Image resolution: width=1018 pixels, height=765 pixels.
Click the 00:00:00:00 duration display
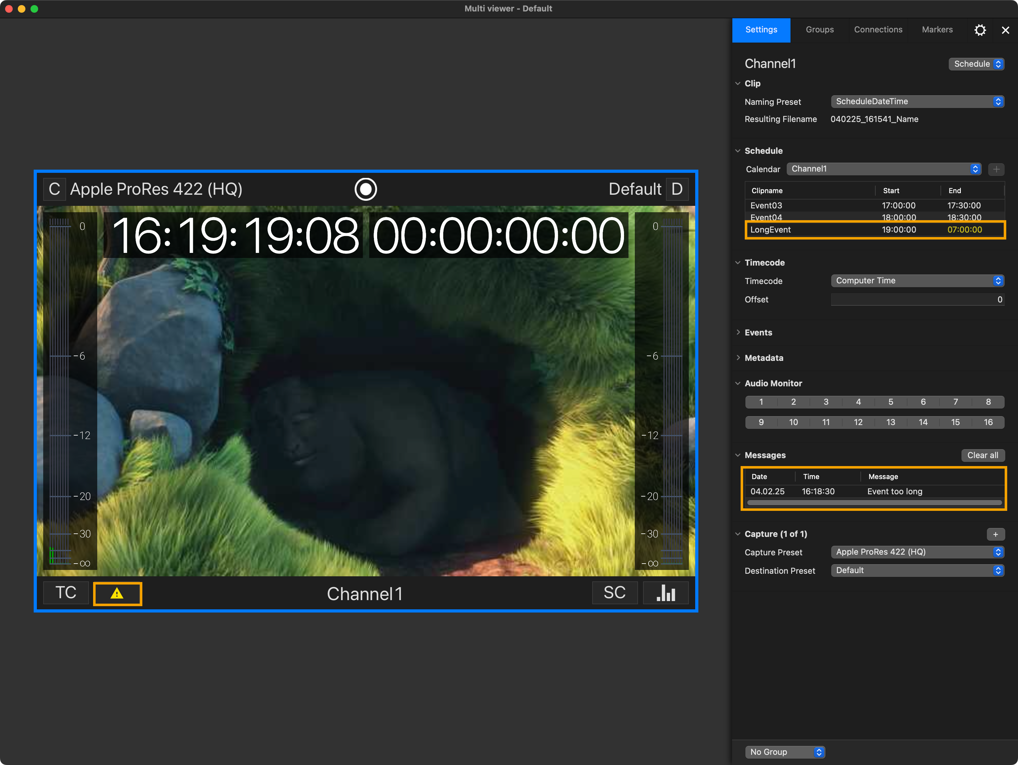pos(499,236)
